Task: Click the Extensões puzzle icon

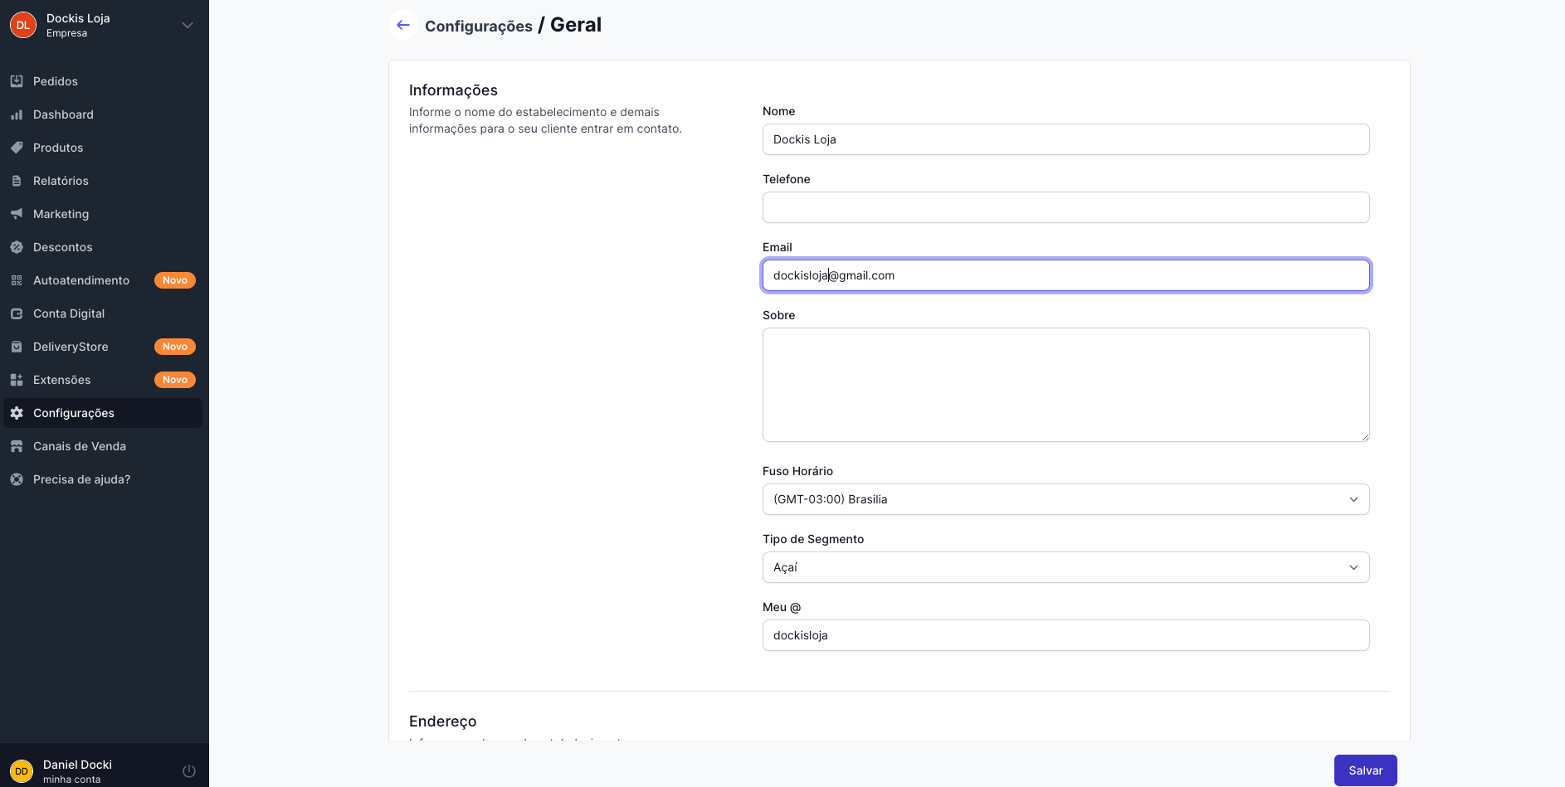Action: (17, 380)
